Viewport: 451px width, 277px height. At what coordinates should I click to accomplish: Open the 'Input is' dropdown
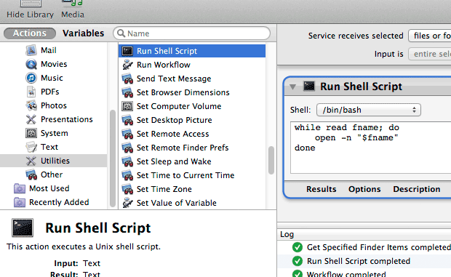tap(430, 54)
